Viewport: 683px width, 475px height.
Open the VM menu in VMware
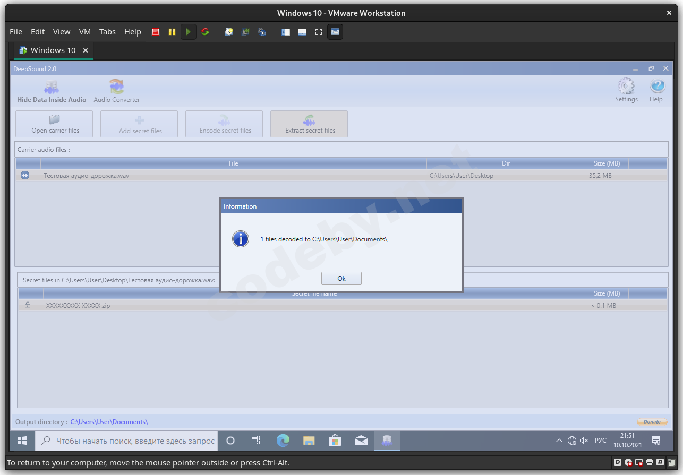[x=85, y=32]
